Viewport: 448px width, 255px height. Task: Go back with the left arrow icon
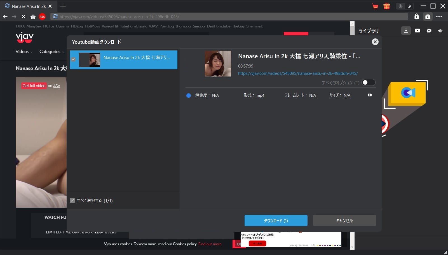pyautogui.click(x=5, y=17)
